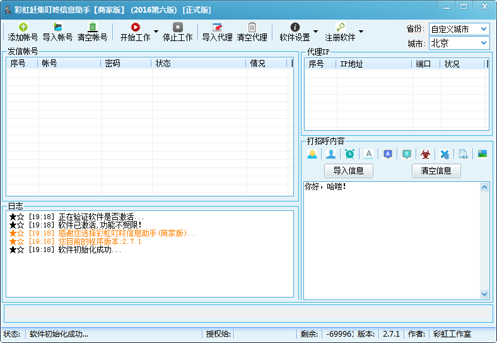Click the red biohazard icon
Image resolution: width=497 pixels, height=343 pixels.
pos(426,153)
